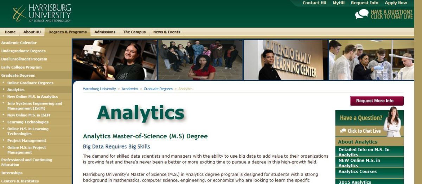Click banner photo of Ortenzio Family Learning Center
This screenshot has height=184, width=422.
click(x=286, y=60)
